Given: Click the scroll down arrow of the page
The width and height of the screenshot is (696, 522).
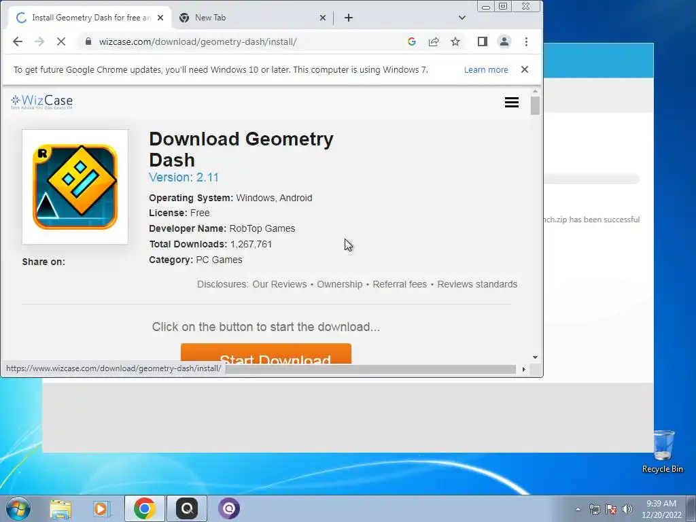Looking at the screenshot, I should [x=535, y=358].
